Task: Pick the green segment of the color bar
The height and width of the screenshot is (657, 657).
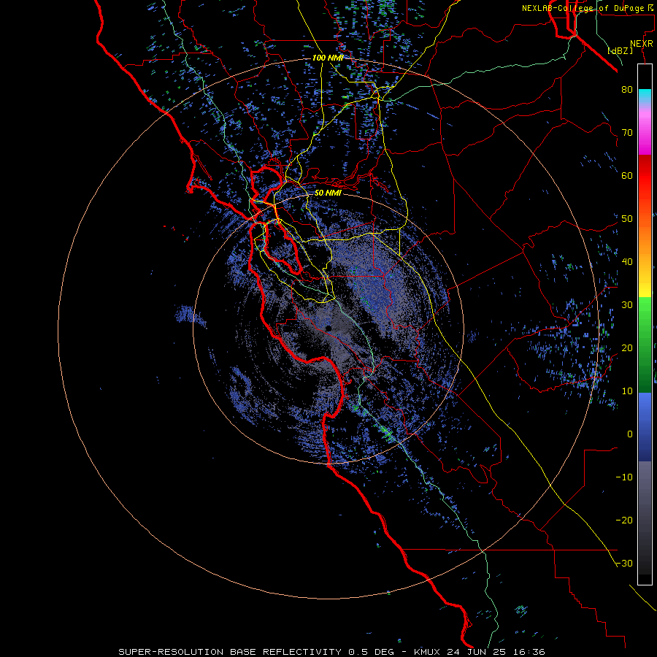Action: click(x=645, y=345)
